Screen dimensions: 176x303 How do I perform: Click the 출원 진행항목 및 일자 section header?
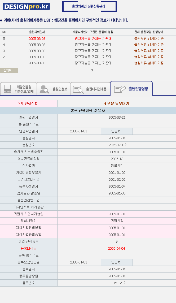[x=88, y=111]
